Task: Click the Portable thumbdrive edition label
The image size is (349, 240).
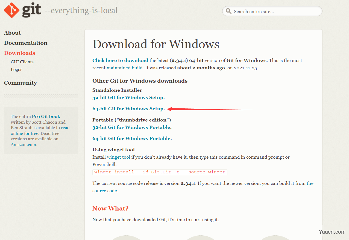Action: pos(132,120)
